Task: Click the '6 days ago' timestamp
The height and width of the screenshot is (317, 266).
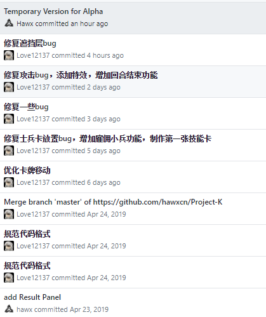Action: (x=103, y=182)
